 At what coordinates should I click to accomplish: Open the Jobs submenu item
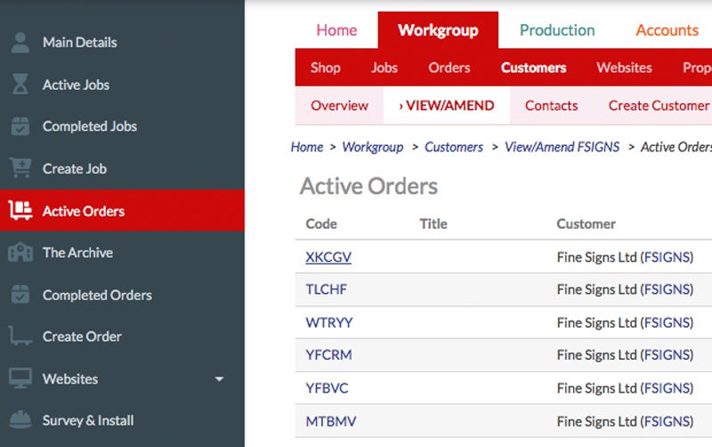point(384,68)
